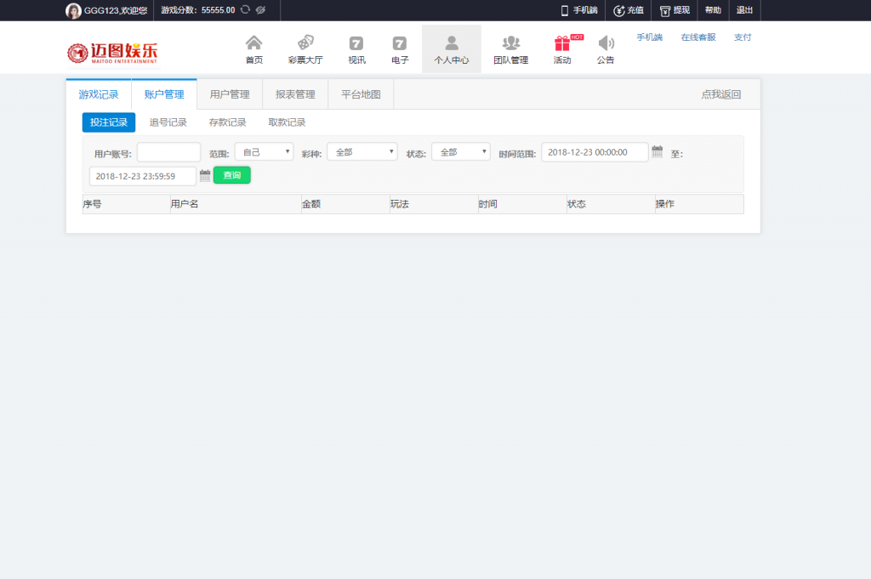Click the 用户账号 input field

tap(168, 152)
